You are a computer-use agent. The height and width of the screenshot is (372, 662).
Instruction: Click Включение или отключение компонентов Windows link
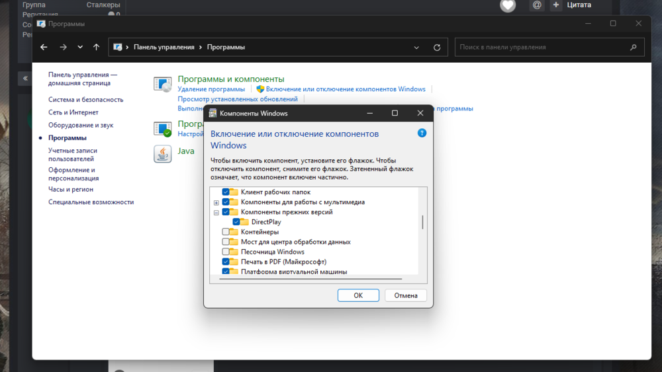coord(346,89)
